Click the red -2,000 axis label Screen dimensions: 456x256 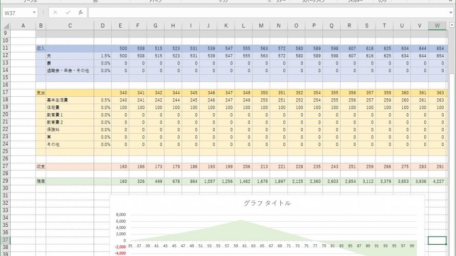tap(120, 247)
